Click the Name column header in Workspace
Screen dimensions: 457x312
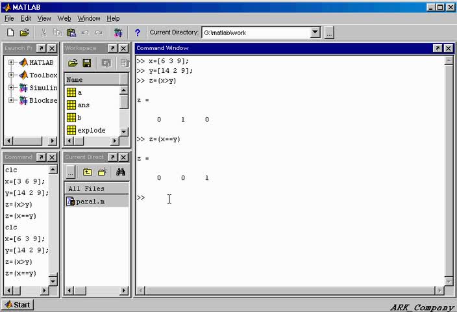pos(92,79)
